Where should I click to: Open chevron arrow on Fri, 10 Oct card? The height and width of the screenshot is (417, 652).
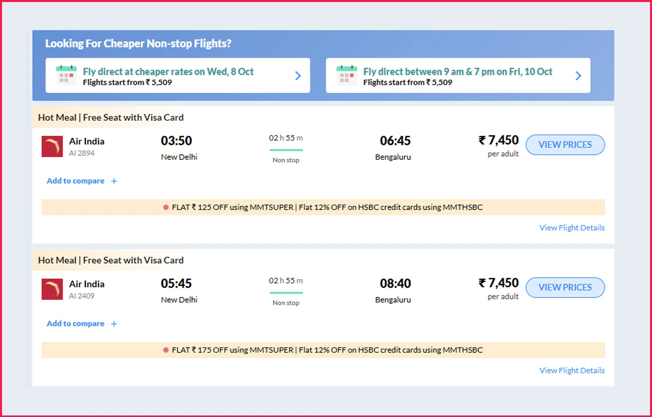[578, 76]
